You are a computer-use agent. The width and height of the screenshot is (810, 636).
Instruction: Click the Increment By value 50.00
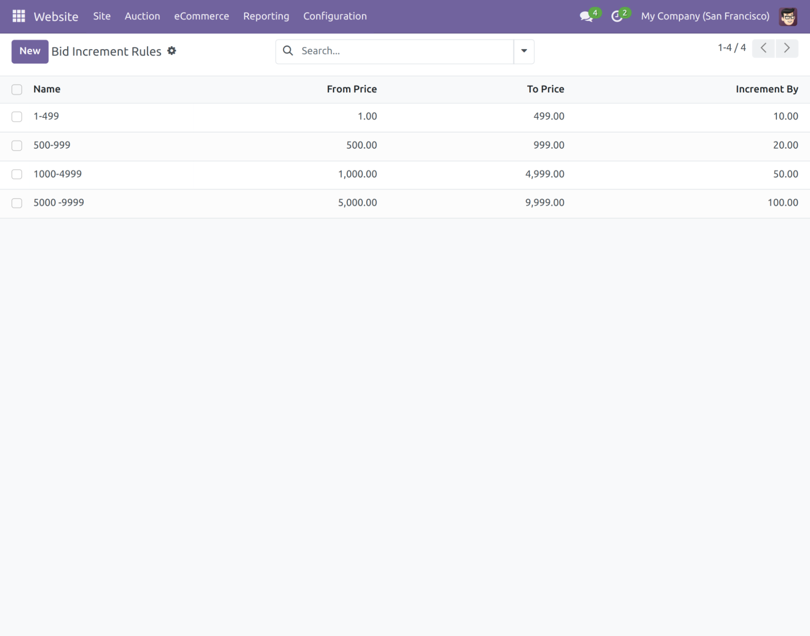pos(786,174)
